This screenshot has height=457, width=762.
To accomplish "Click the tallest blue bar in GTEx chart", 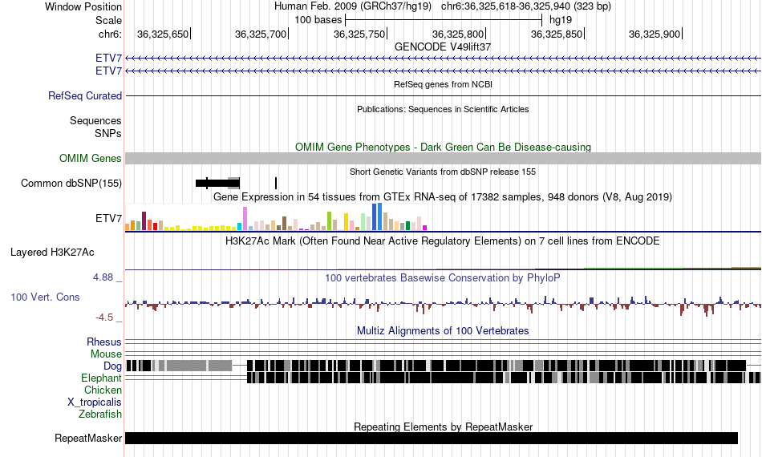I will pos(379,216).
